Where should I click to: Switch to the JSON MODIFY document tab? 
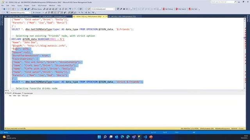53,16
